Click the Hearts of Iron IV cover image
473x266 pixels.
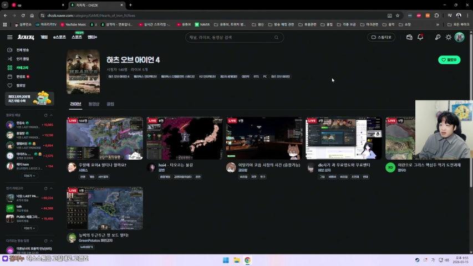pos(83,72)
